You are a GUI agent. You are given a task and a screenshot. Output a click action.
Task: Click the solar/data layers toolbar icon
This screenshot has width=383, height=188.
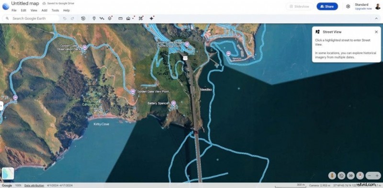[141, 18]
